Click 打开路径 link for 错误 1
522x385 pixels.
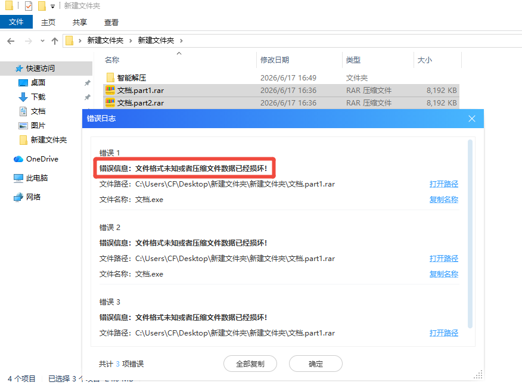click(x=444, y=184)
